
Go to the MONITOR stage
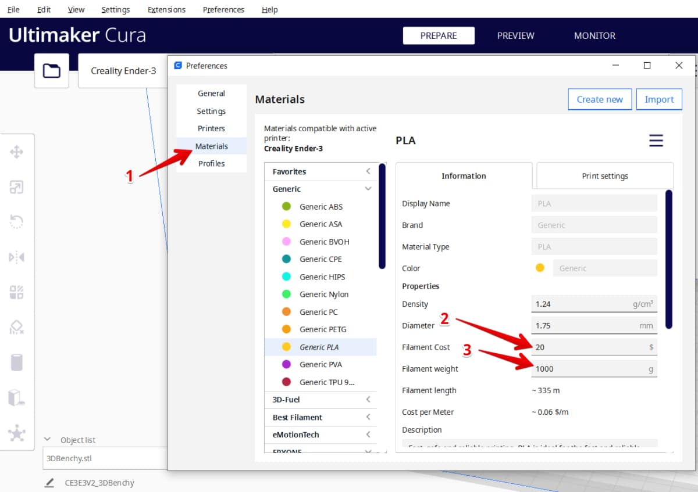(x=594, y=35)
